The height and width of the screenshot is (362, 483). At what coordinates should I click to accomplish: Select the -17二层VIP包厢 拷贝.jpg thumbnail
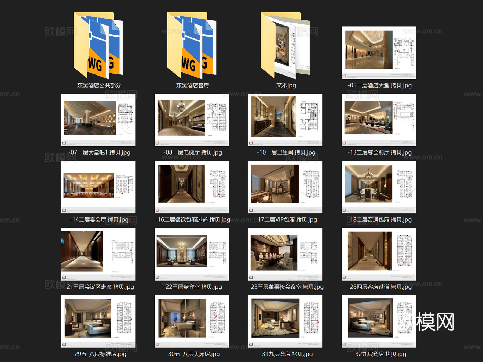pyautogui.click(x=285, y=187)
